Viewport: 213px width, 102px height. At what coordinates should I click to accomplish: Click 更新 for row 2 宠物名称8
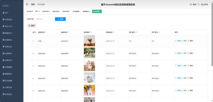(x=184, y=53)
